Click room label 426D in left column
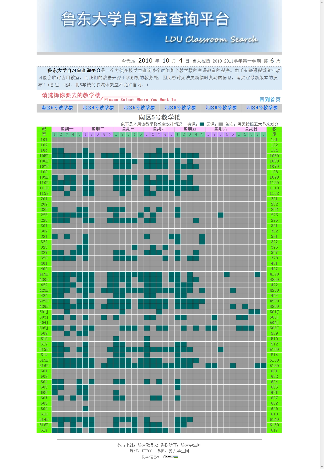This screenshot has height=469, width=324. (x=44, y=307)
